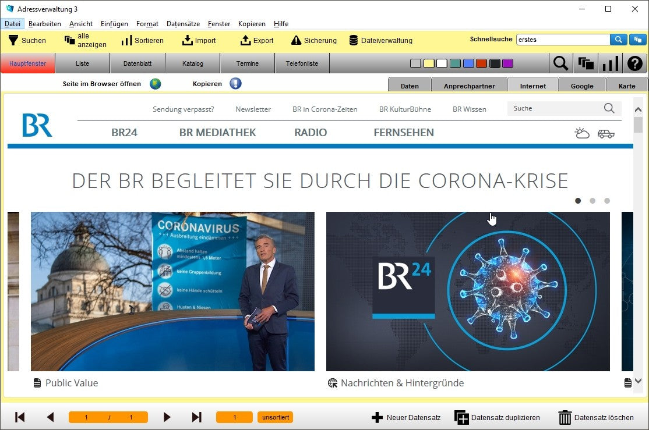This screenshot has height=430, width=649.
Task: Click the blue Kopieren info icon
Action: tap(235, 84)
